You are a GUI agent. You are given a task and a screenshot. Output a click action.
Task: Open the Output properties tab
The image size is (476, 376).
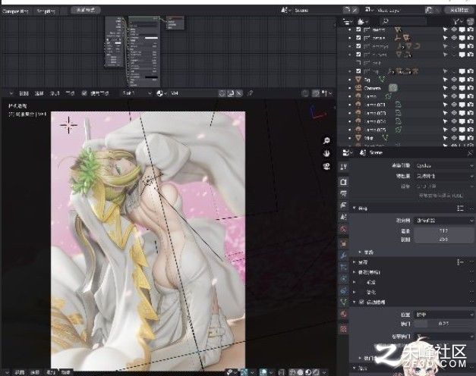(x=344, y=193)
